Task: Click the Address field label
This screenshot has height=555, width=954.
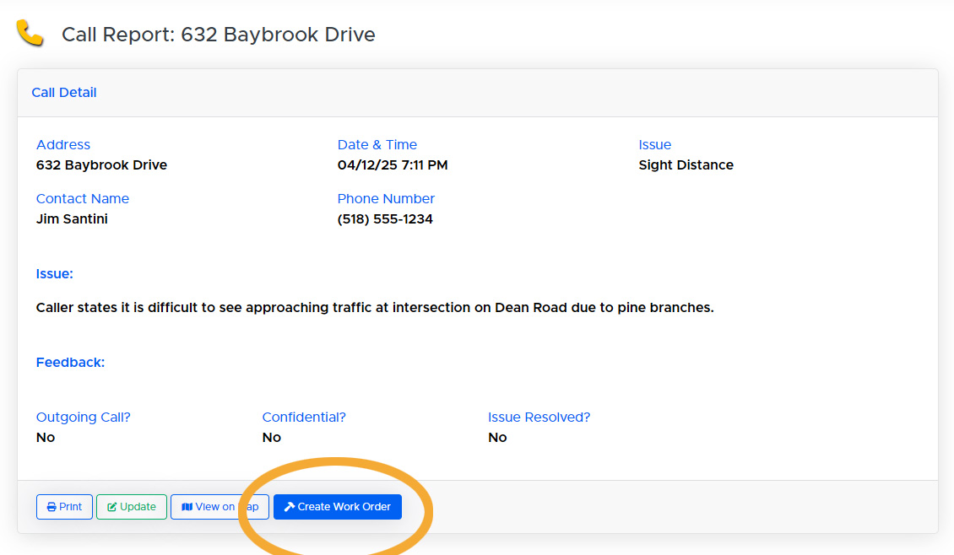Action: [63, 145]
